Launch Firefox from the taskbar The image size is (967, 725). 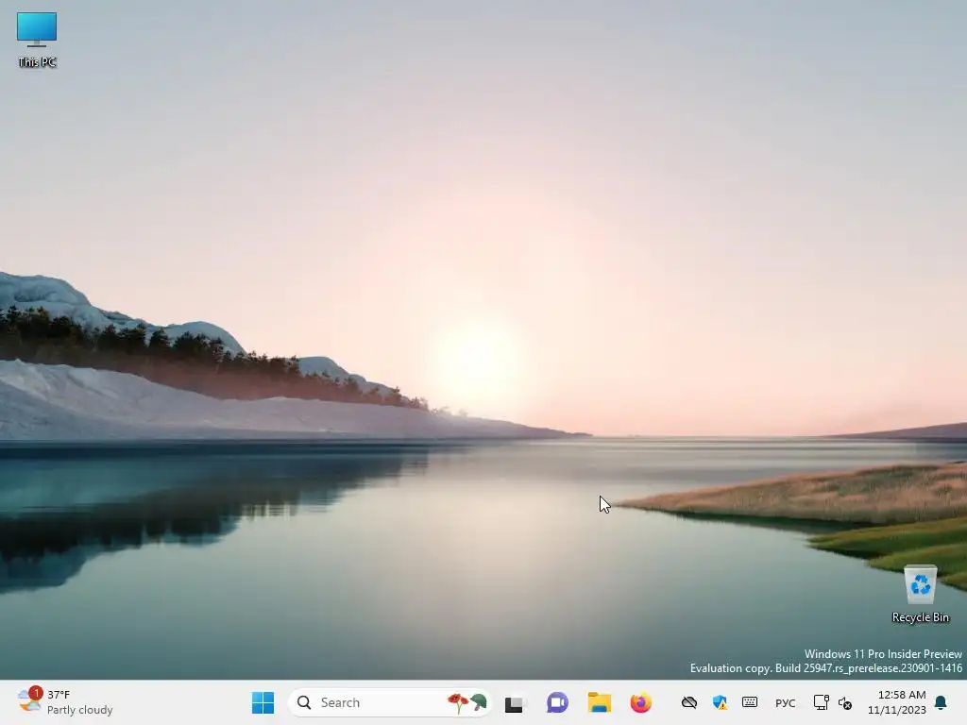click(x=641, y=702)
